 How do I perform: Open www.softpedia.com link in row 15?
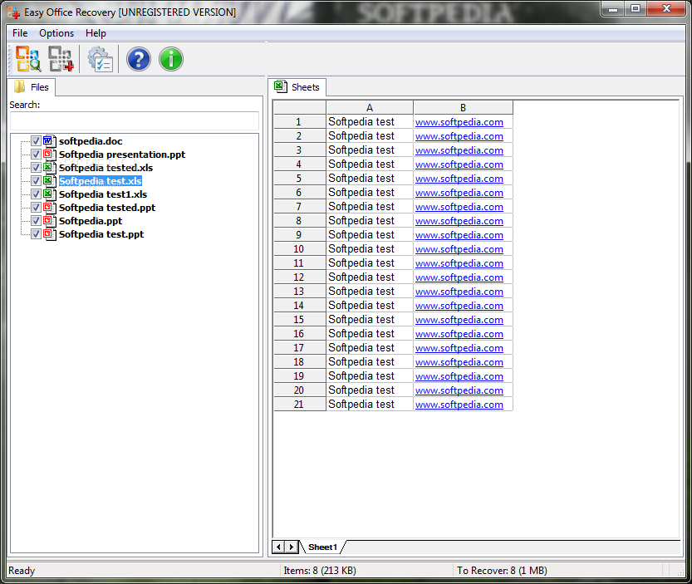pyautogui.click(x=459, y=320)
